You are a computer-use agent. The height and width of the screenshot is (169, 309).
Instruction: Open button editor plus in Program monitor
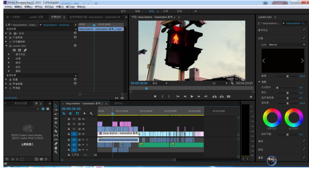pos(251,97)
